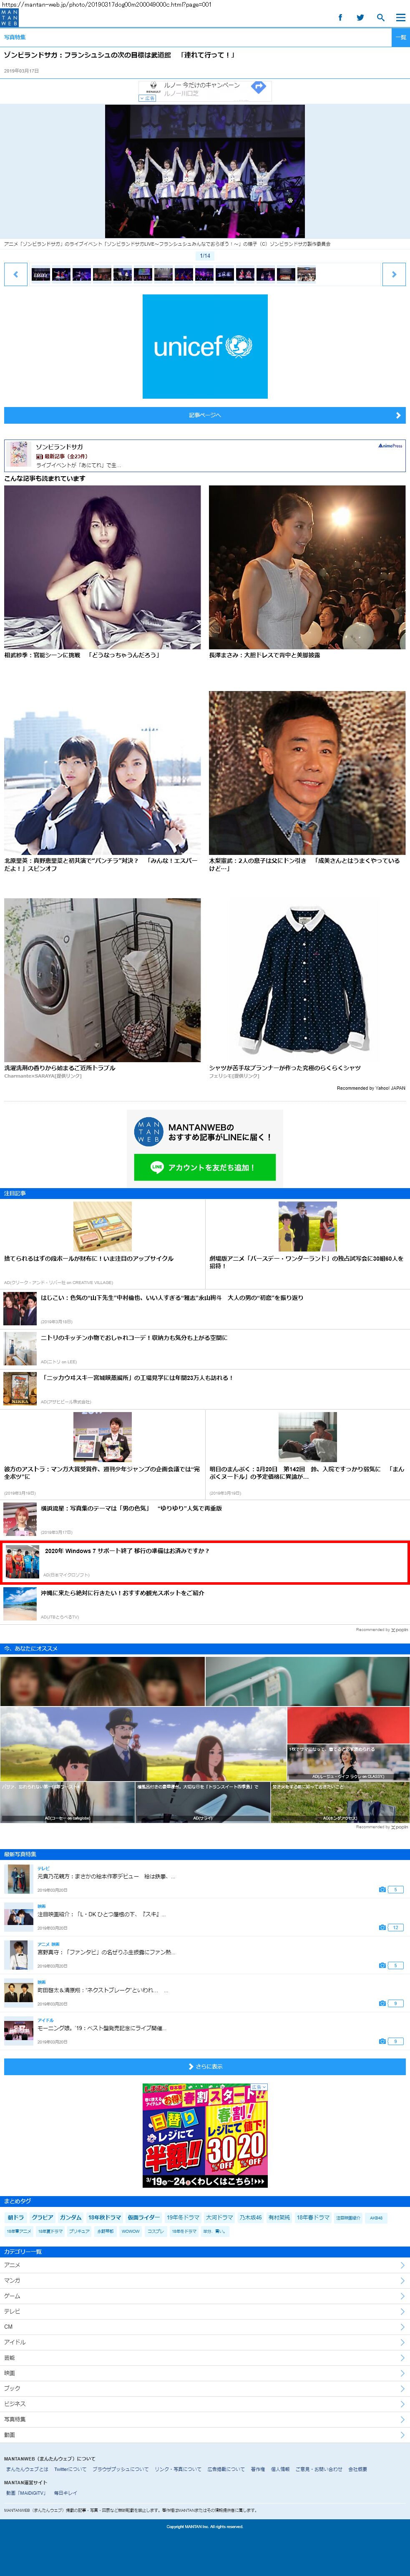Screen dimensions: 410x2576
Task: Open the ゾンビランドサガ related article card
Action: point(205,455)
